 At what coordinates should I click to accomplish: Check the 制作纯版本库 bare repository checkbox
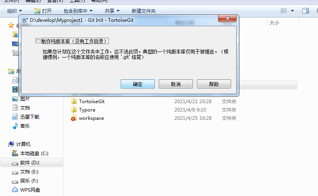(38, 41)
